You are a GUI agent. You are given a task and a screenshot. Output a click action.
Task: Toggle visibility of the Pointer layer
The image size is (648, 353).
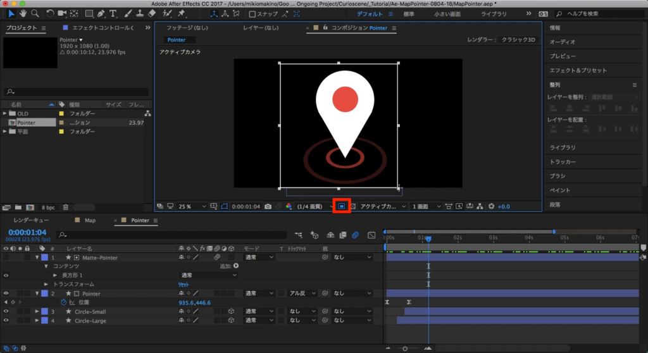[6, 294]
